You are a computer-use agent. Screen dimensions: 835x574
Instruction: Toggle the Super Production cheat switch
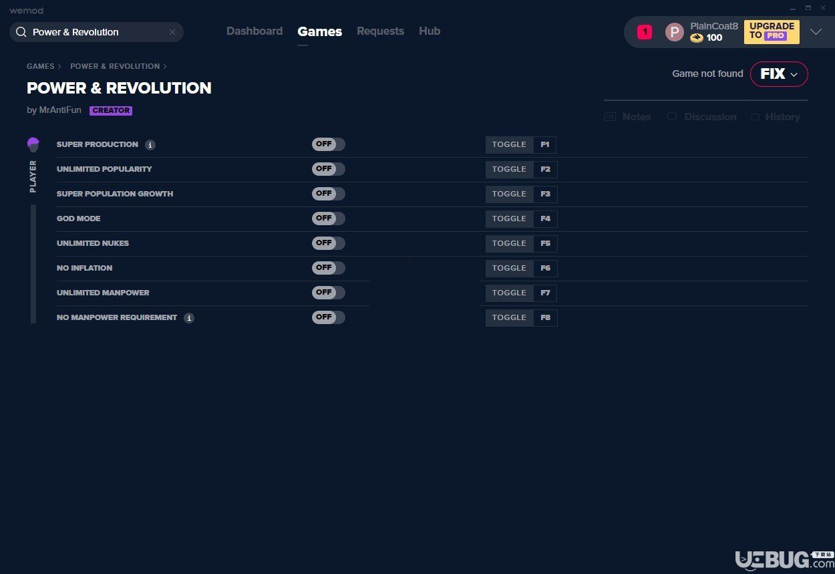pyautogui.click(x=329, y=144)
